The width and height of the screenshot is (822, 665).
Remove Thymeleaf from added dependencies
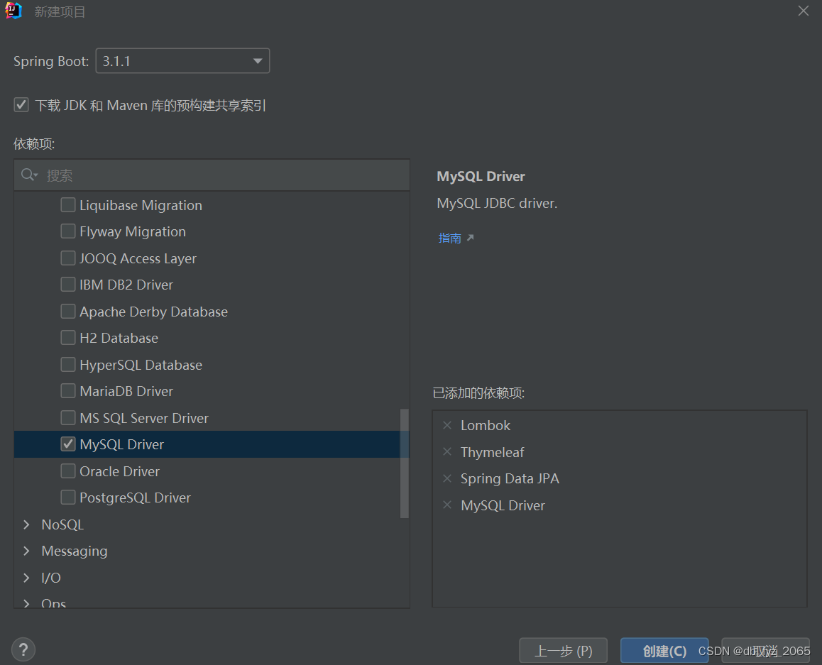pos(447,451)
